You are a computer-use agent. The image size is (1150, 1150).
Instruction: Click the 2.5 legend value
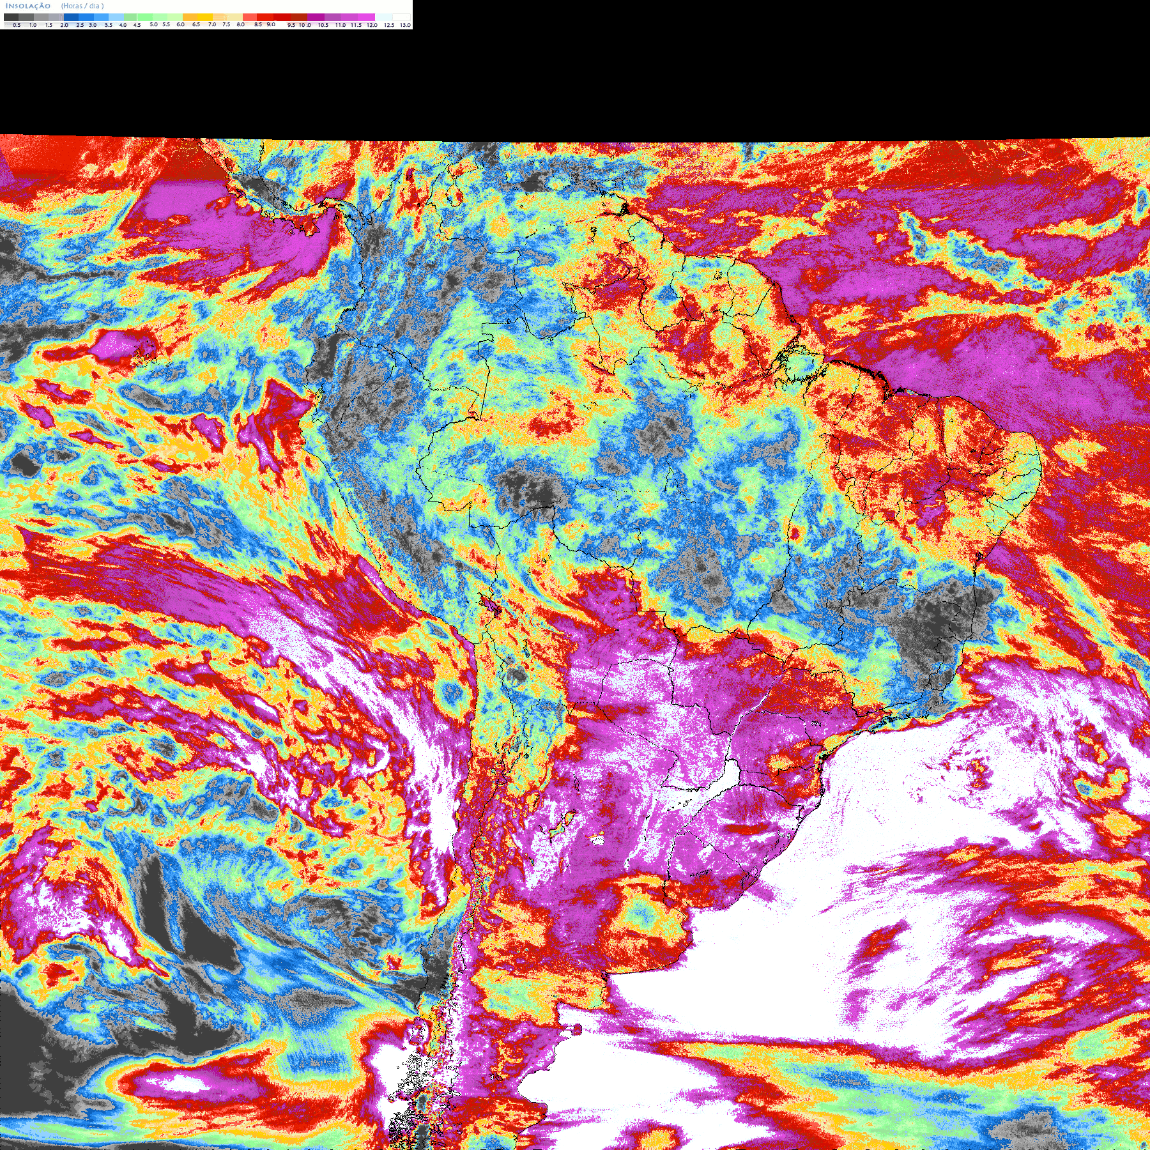click(80, 25)
